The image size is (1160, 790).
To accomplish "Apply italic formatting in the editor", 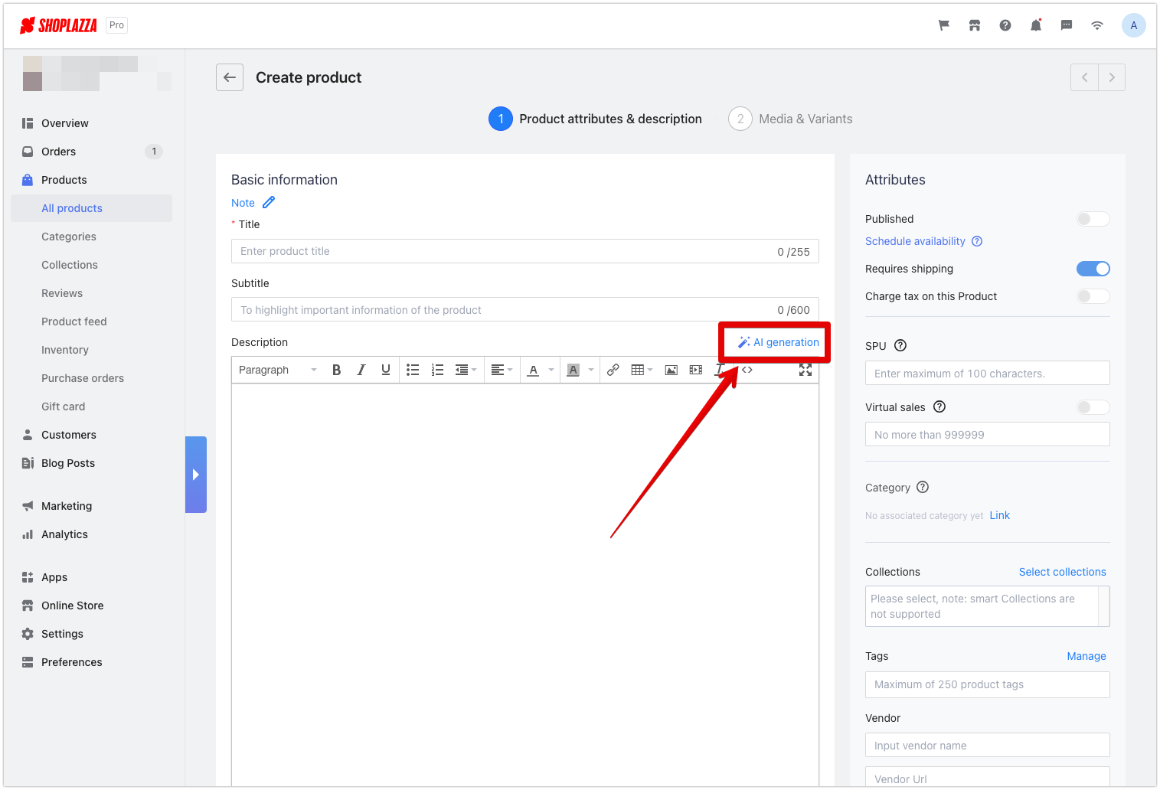I will pos(361,370).
